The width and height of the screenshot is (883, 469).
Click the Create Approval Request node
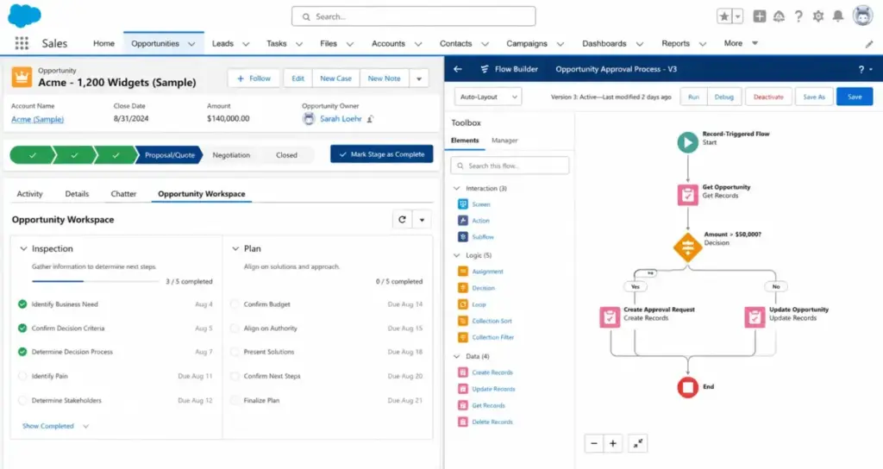coord(610,317)
